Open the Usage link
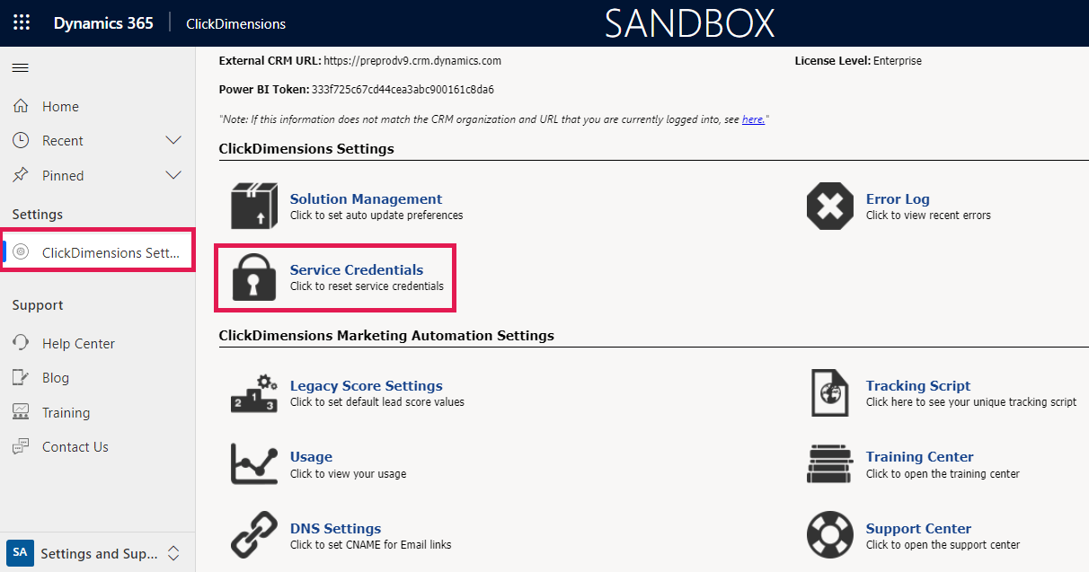The height and width of the screenshot is (572, 1089). tap(311, 457)
